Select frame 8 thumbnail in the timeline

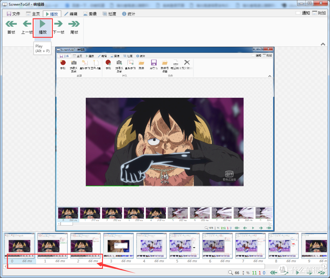click(284, 246)
